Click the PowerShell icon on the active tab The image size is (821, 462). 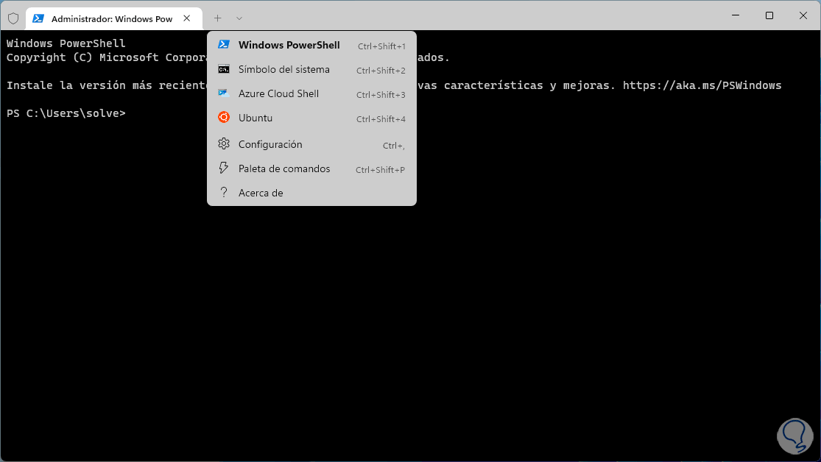pyautogui.click(x=38, y=18)
